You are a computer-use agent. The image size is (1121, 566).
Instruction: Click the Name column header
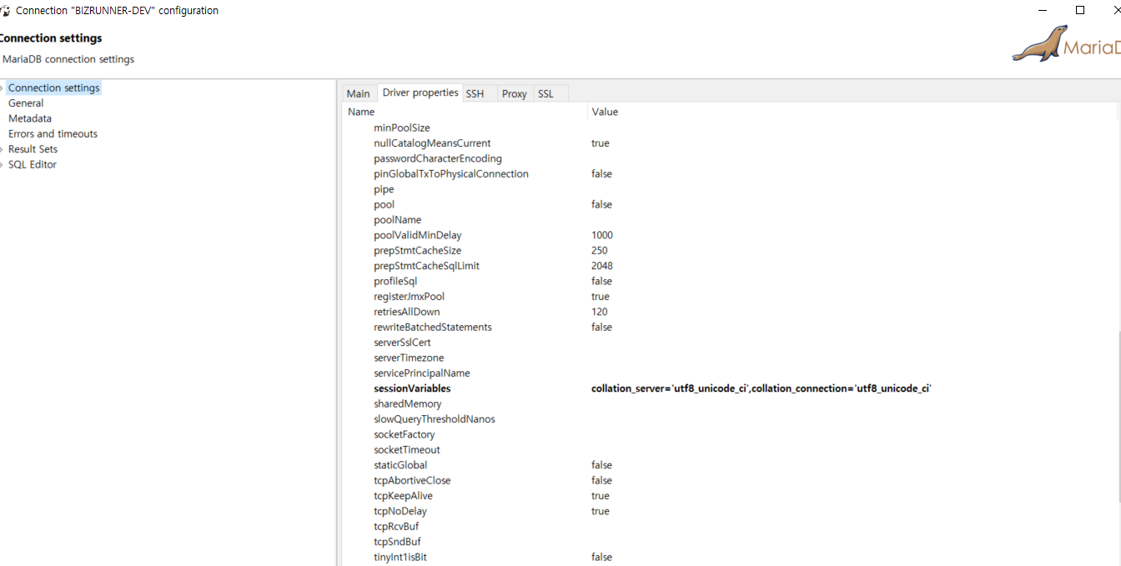tap(361, 112)
